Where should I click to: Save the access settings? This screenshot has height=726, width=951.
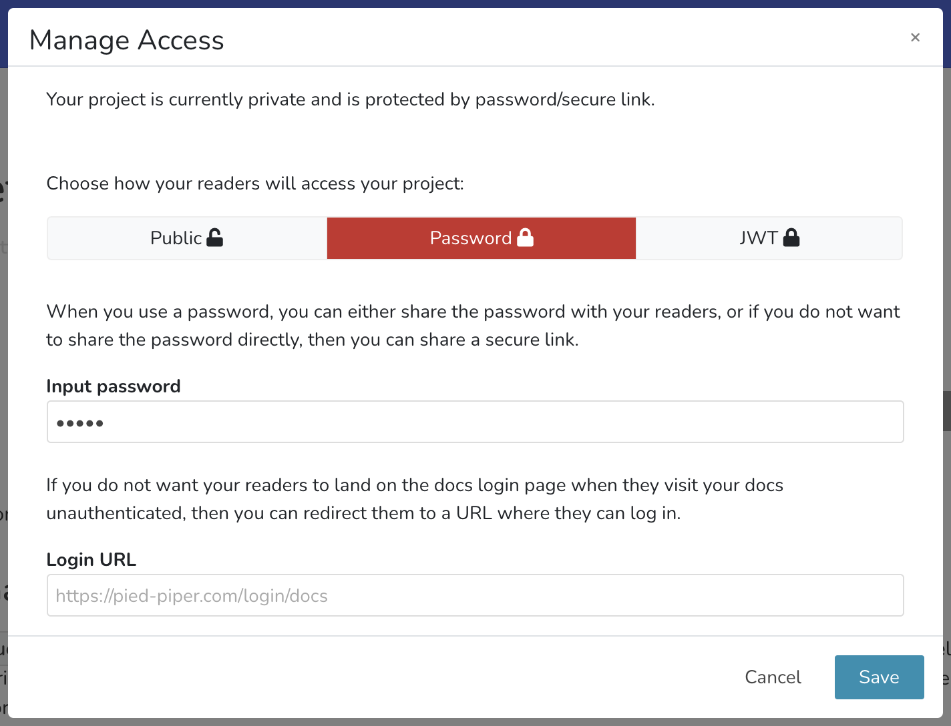[x=879, y=677]
